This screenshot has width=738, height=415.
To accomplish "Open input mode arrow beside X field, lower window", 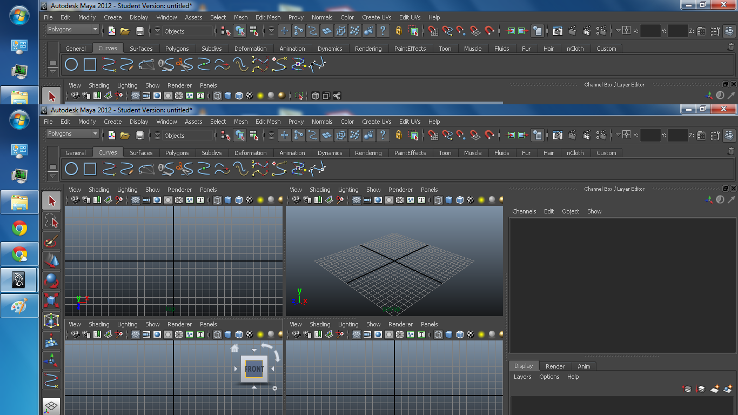I will pyautogui.click(x=618, y=135).
